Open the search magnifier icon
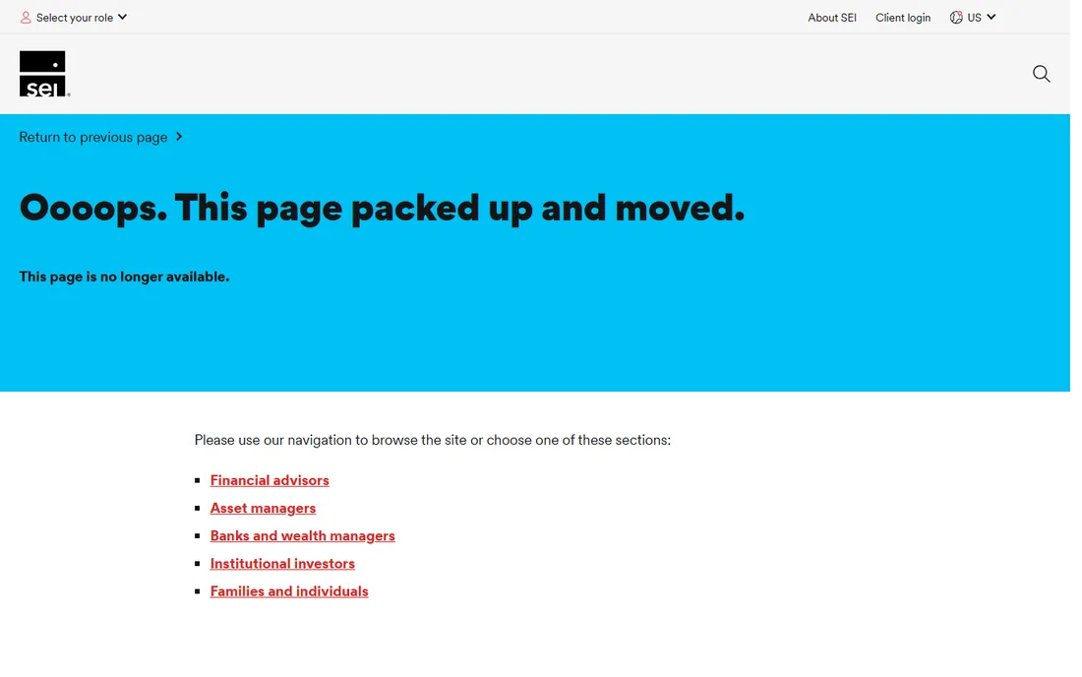Screen dimensions: 1082x677 click(x=1041, y=74)
